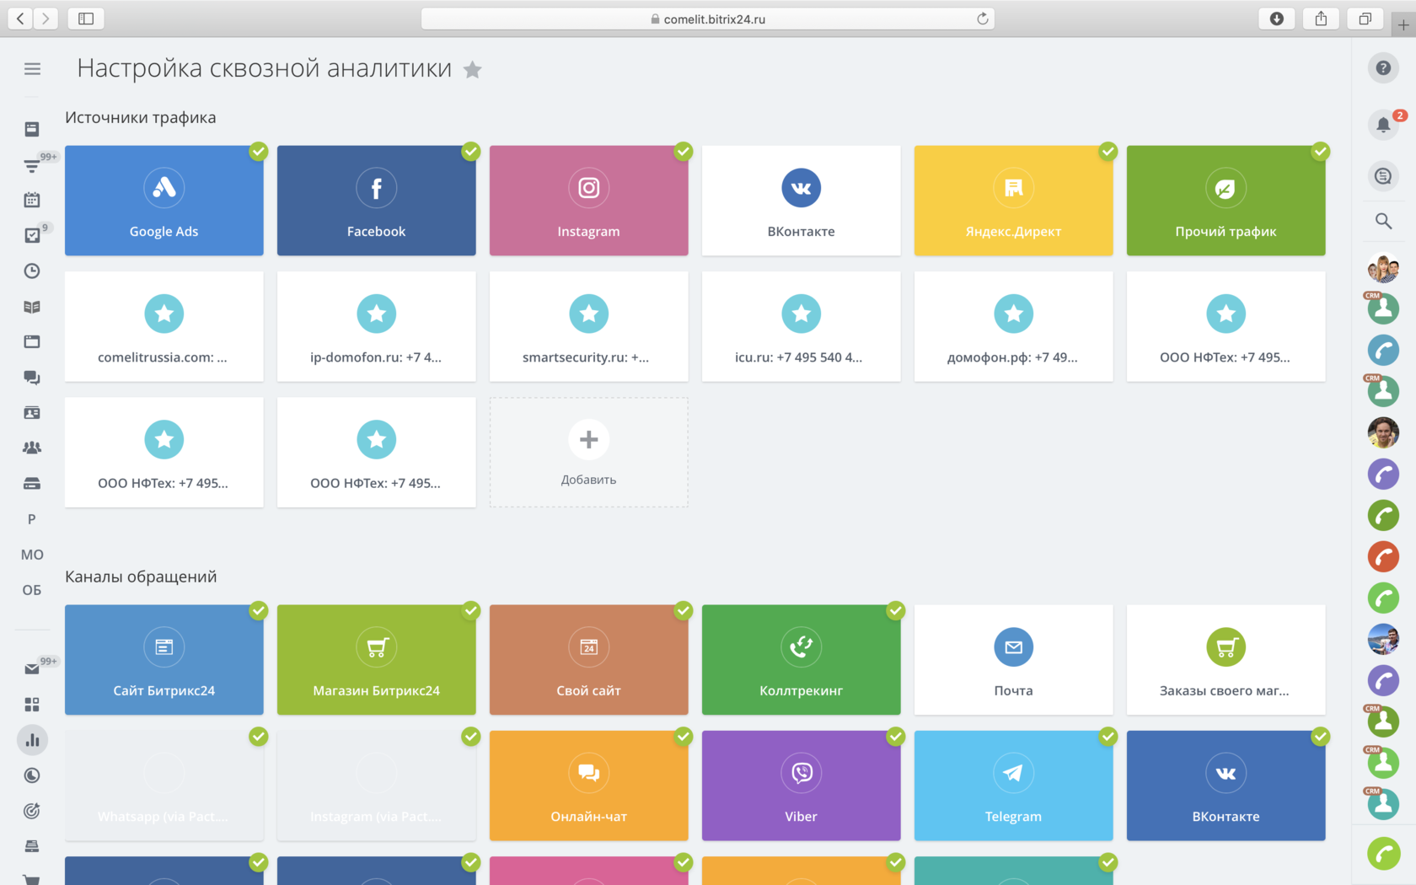Open notifications bell with 2 alerts
Image resolution: width=1416 pixels, height=885 pixels.
[1383, 125]
